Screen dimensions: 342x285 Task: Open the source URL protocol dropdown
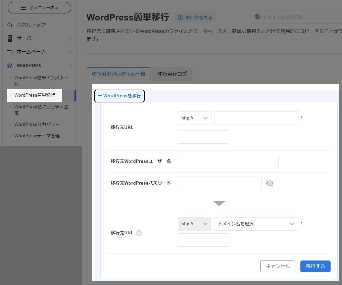click(194, 118)
